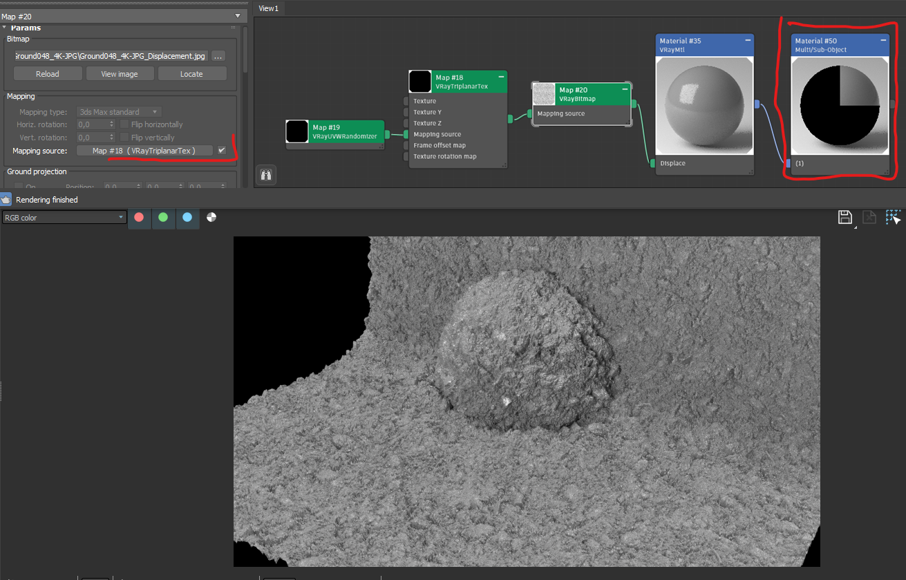Click the Texture input socket on Map #18

pos(407,101)
